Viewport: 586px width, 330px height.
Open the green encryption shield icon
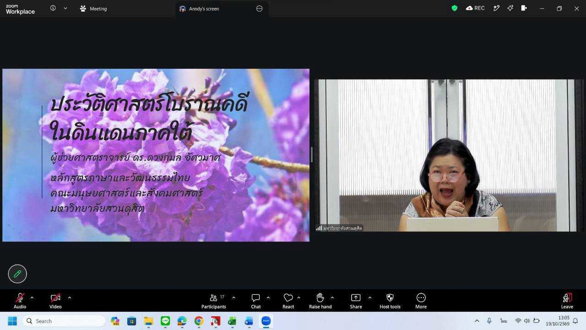point(455,8)
